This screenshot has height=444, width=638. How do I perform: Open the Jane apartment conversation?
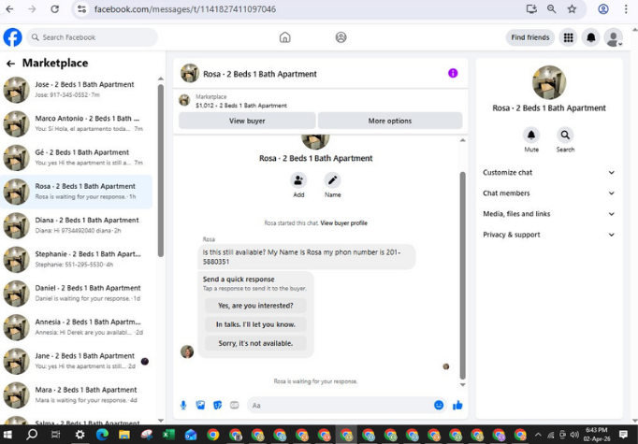(77, 361)
